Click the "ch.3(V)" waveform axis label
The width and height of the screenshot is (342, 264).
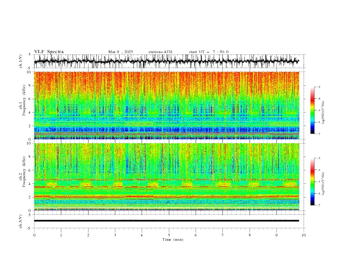21,221
